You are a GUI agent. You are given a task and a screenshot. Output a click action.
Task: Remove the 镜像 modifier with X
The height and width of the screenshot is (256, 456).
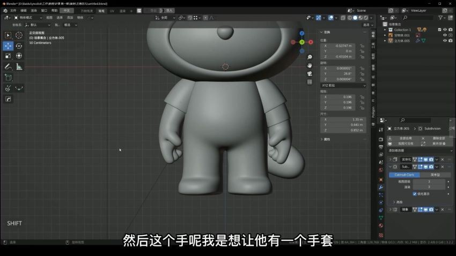point(443,209)
